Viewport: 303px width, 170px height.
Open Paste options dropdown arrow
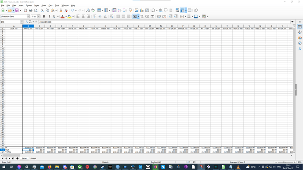point(56,11)
